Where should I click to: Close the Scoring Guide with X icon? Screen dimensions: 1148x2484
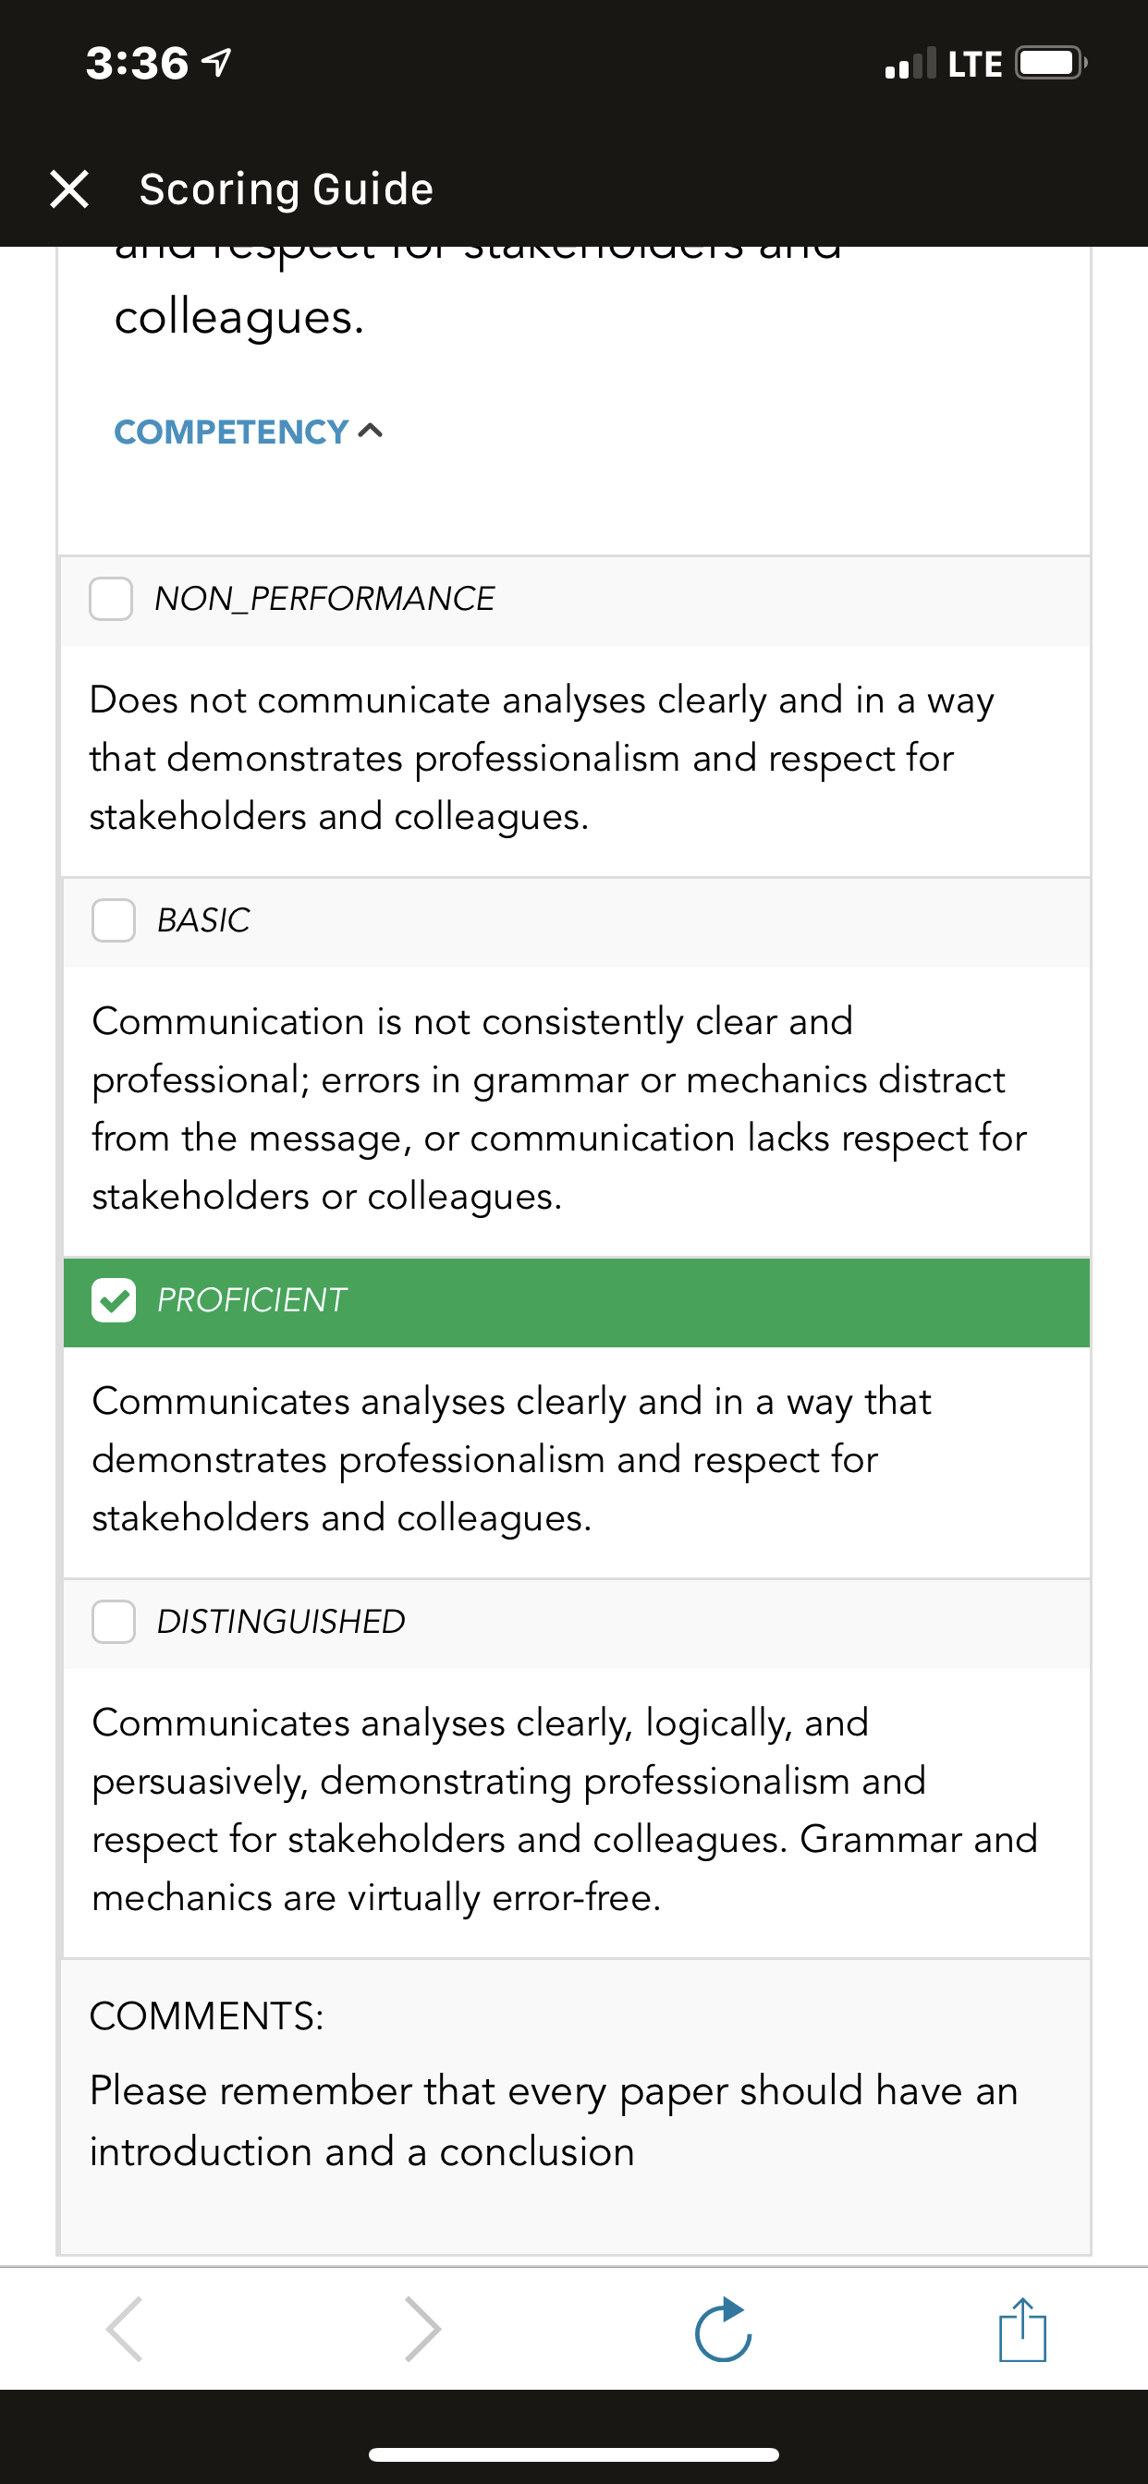point(69,189)
